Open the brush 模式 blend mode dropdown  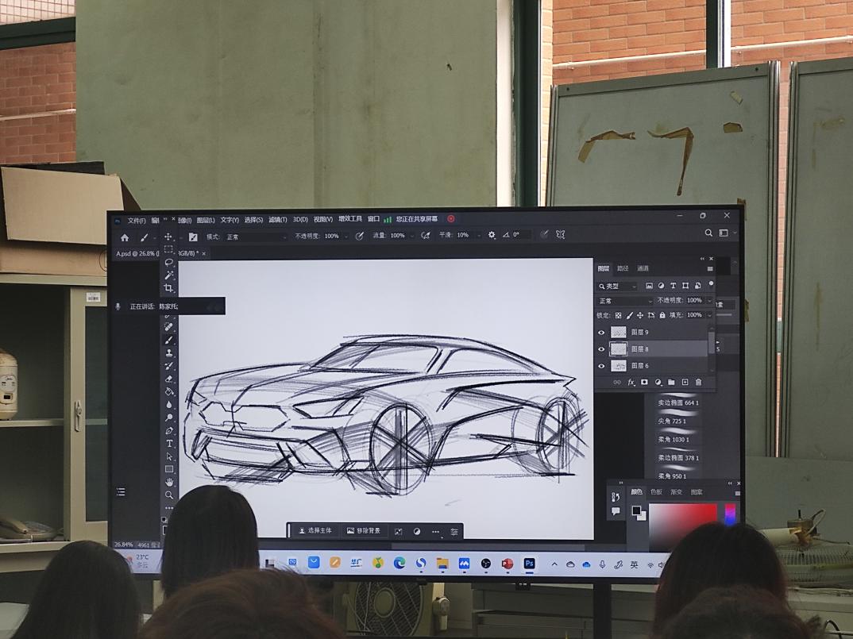[256, 237]
